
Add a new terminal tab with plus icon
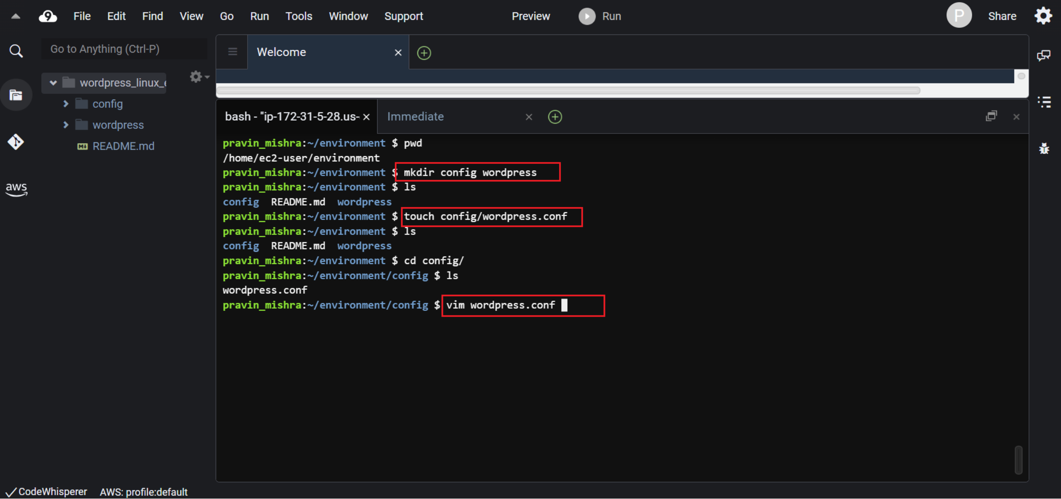click(x=554, y=117)
